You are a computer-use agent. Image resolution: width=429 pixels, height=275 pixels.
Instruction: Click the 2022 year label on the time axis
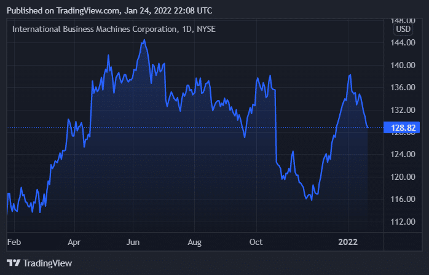pos(348,241)
